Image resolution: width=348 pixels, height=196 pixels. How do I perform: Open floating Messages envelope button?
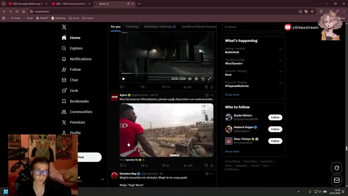(337, 180)
